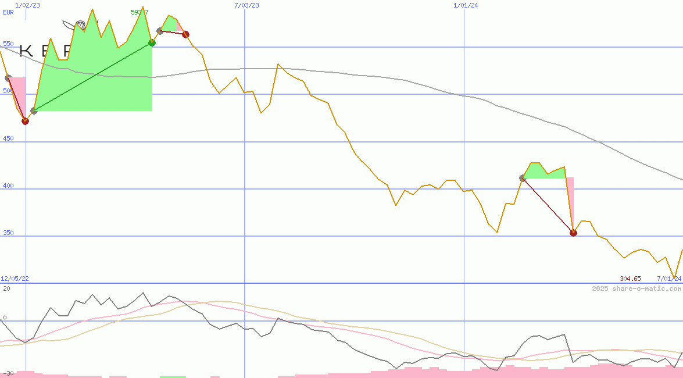
Task: Click the red marker at the early 2023 low
Action: click(x=25, y=121)
